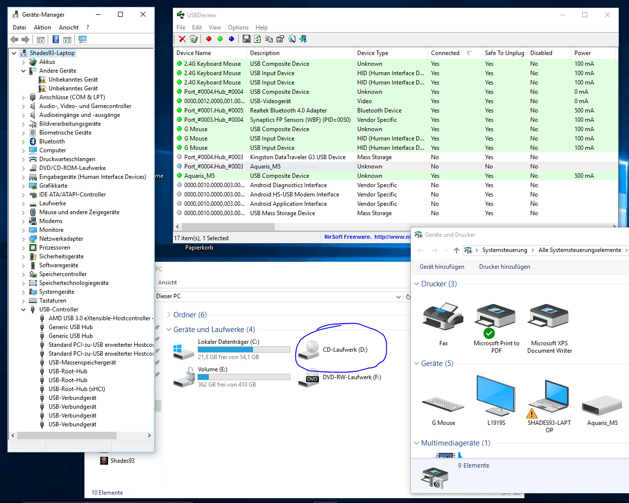Open the Options menu in USBDeview
The image size is (629, 503).
(x=238, y=28)
